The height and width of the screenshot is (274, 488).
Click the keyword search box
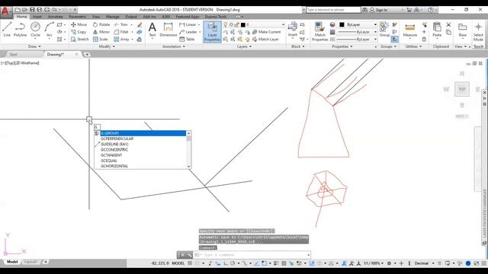(333, 10)
